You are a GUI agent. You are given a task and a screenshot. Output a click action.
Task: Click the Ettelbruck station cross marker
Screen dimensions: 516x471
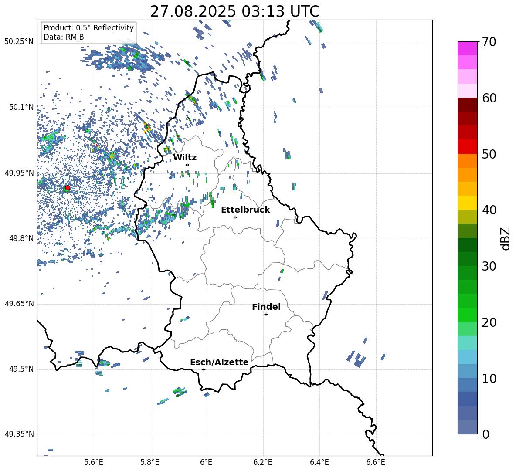(x=235, y=217)
